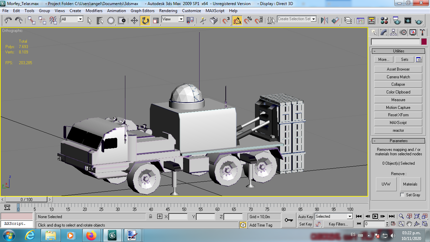Select the Hierarchy panel tab icon
This screenshot has width=430, height=242.
[393, 32]
